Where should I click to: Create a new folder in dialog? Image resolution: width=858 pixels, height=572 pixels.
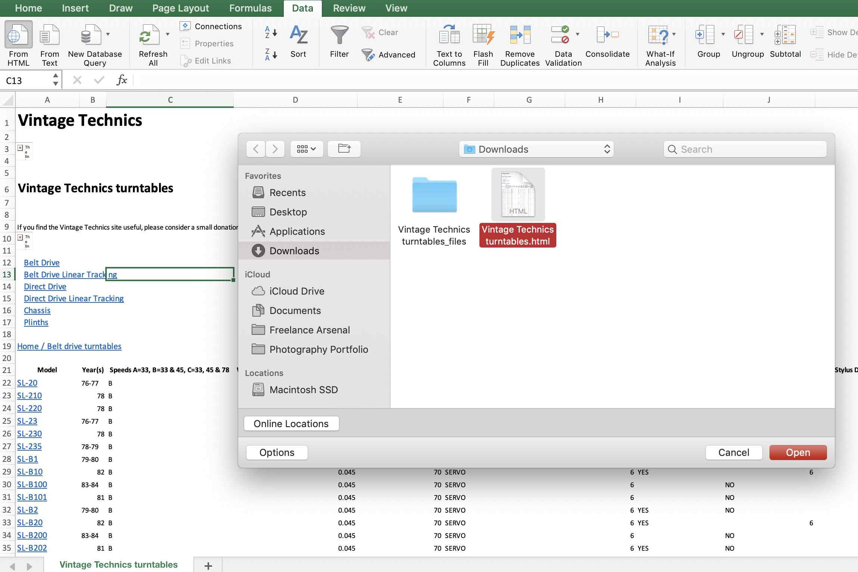(344, 149)
